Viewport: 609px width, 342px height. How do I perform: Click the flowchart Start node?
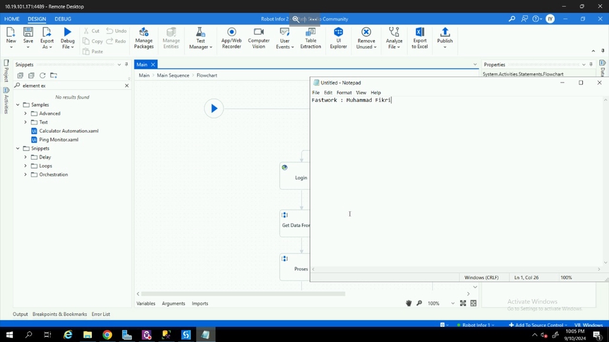click(214, 109)
